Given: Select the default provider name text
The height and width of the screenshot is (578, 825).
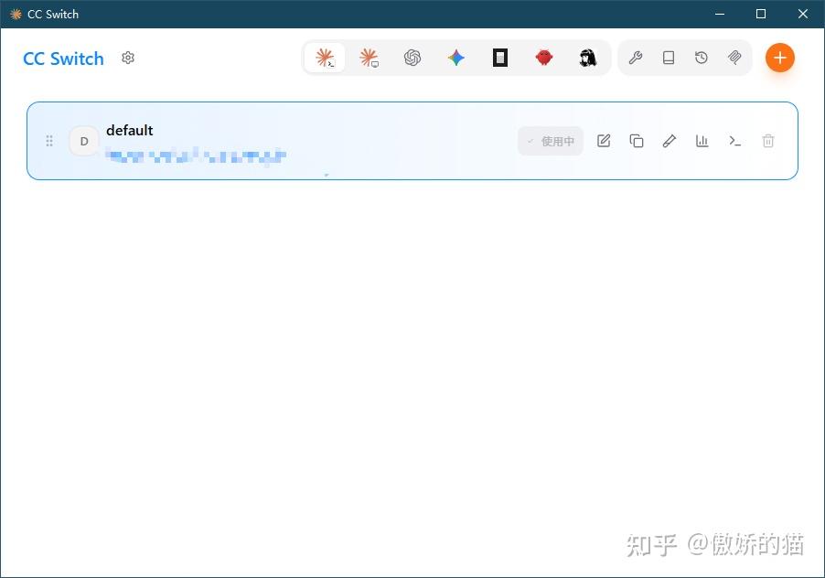Looking at the screenshot, I should (130, 131).
